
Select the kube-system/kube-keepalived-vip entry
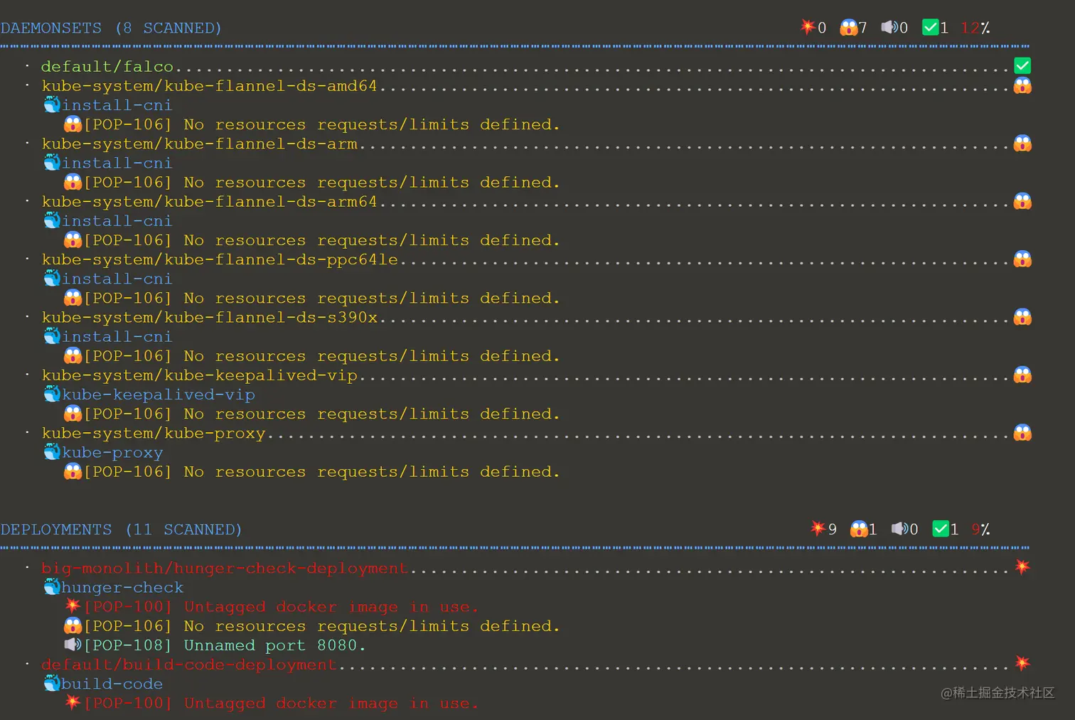(199, 375)
